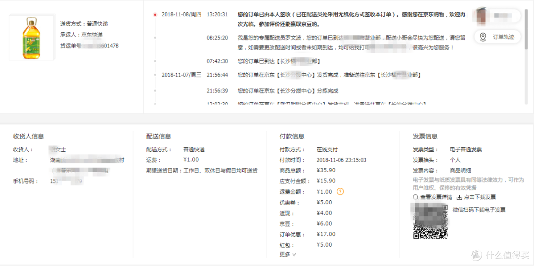Image resolution: width=534 pixels, height=266 pixels.
Task: Click 点击下载发票 download invoice link
Action: coord(480,197)
